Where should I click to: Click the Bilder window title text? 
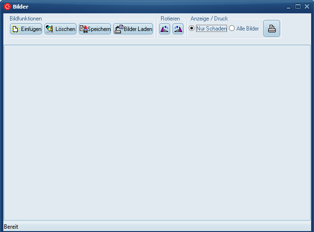click(x=20, y=7)
